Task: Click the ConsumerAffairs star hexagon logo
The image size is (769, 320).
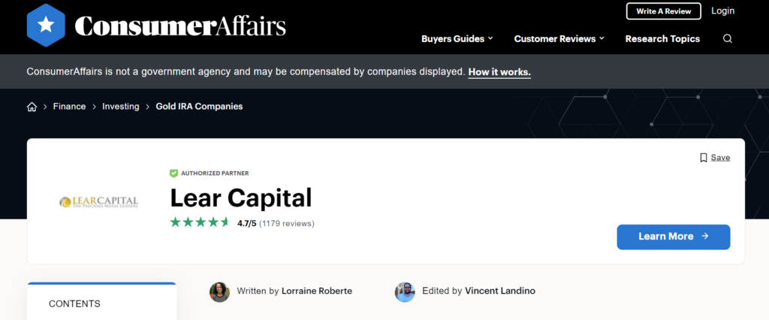Action: tap(46, 26)
